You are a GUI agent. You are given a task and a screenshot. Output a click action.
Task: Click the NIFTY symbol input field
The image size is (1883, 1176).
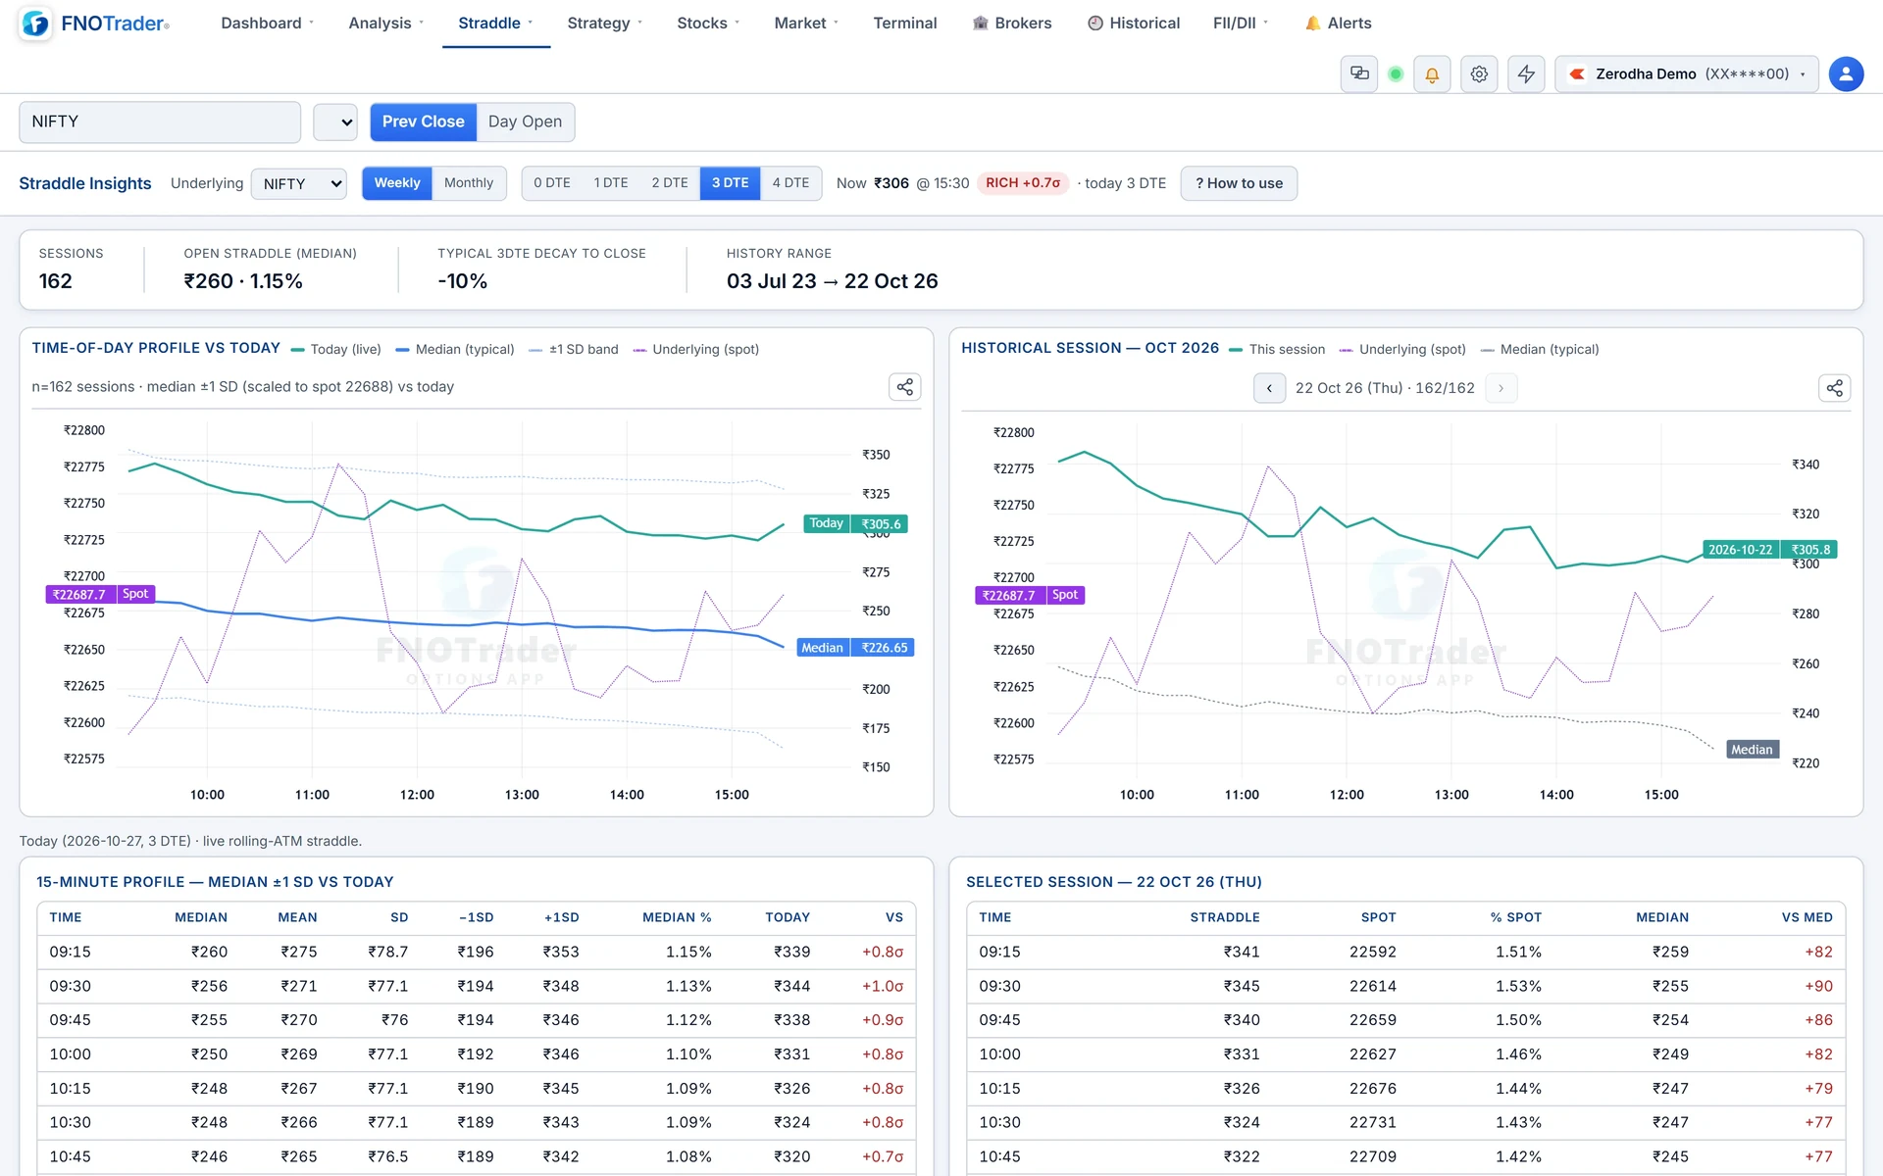point(160,122)
